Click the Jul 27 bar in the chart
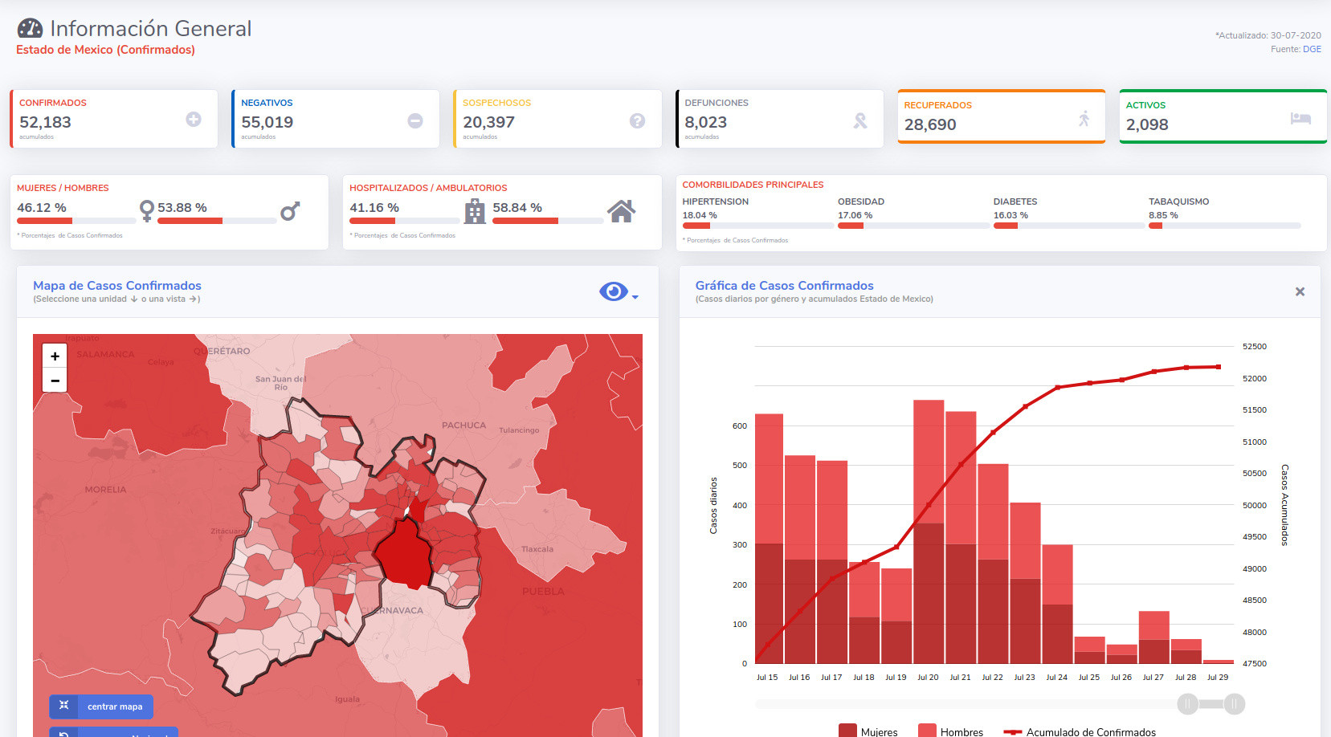 (x=1153, y=637)
